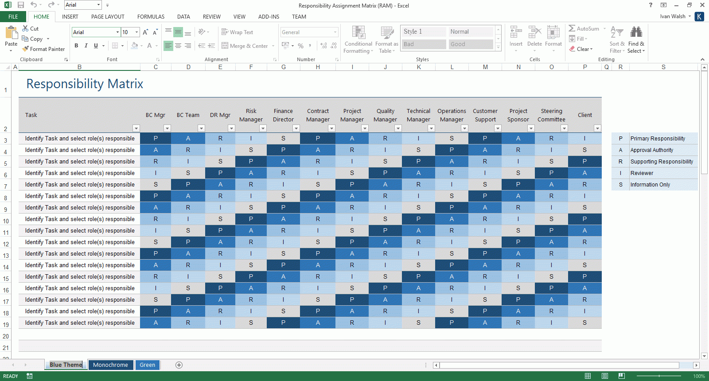Viewport: 709px width, 381px height.
Task: Expand the General number format dropdown
Action: coord(335,32)
